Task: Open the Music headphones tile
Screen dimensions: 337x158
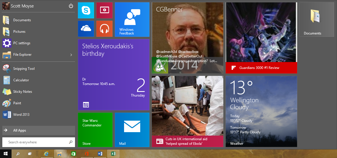Action: point(104,28)
